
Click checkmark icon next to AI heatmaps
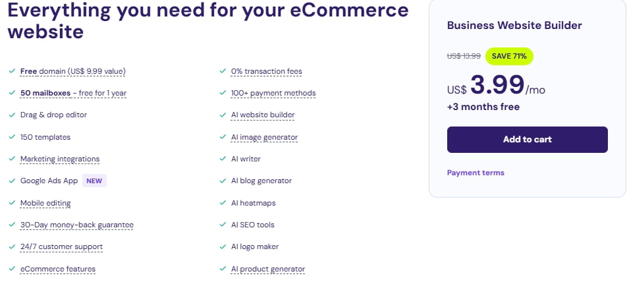223,203
